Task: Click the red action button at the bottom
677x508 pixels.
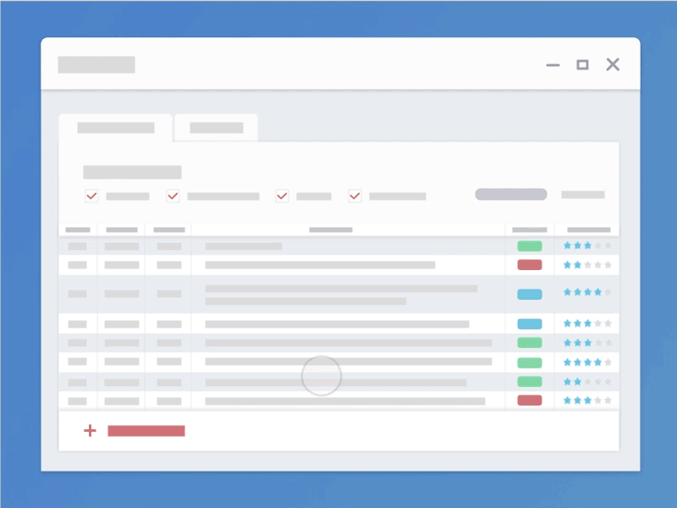Action: (x=145, y=431)
